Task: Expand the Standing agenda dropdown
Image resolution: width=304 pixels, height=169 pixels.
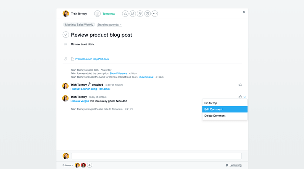Action: click(109, 25)
